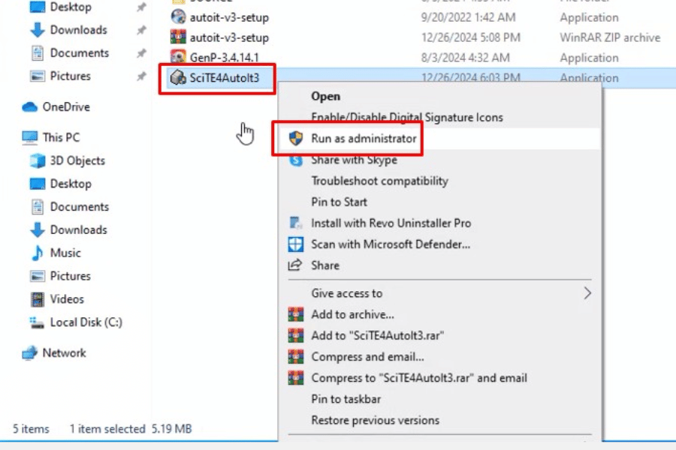676x450 pixels.
Task: Click Restore previous versions entry
Action: pyautogui.click(x=375, y=420)
